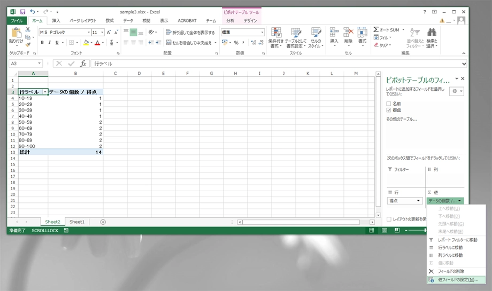Click the フィル (Fill) button

(382, 37)
